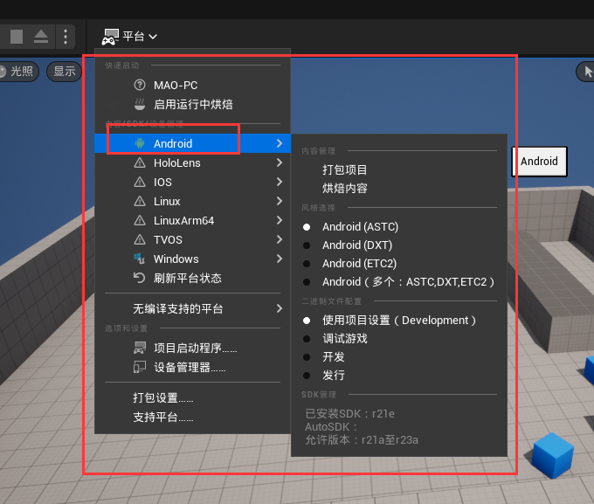The image size is (594, 504).
Task: Click the Platforms gamepad monitor icon
Action: pos(110,37)
